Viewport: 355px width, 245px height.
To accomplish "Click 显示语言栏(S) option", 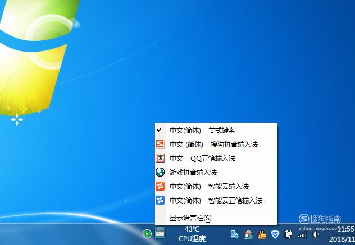I will tap(216, 218).
